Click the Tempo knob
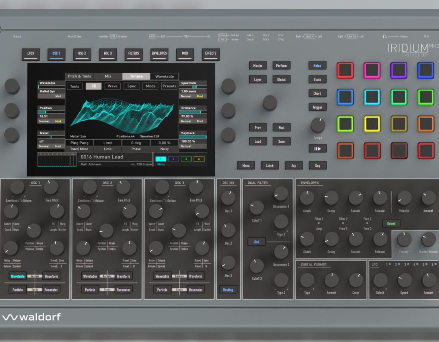439x342 pixels. [x=318, y=126]
